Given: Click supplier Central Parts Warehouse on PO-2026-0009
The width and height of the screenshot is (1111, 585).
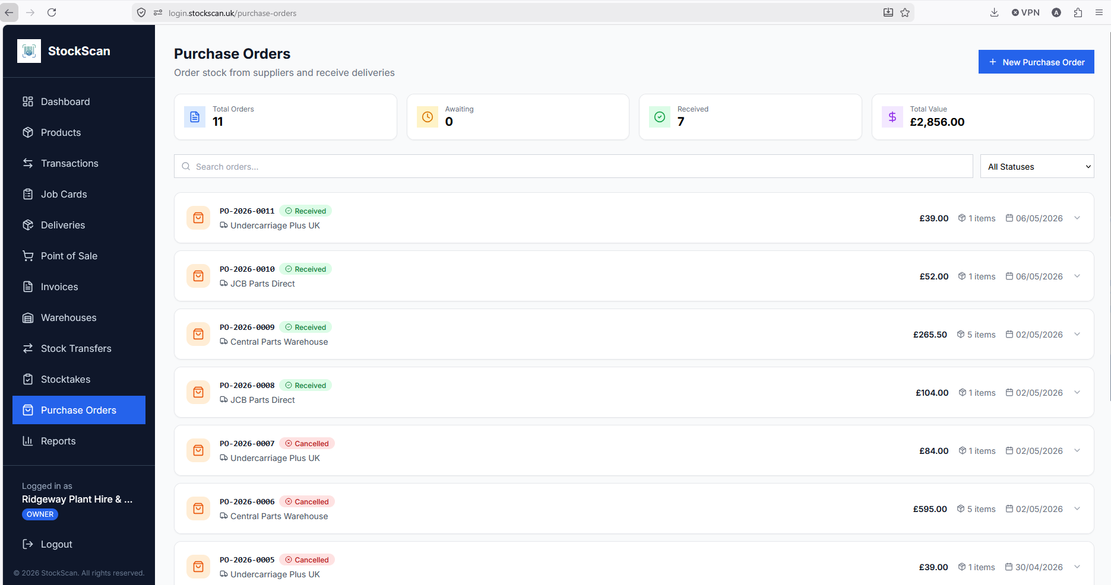Looking at the screenshot, I should [x=279, y=342].
